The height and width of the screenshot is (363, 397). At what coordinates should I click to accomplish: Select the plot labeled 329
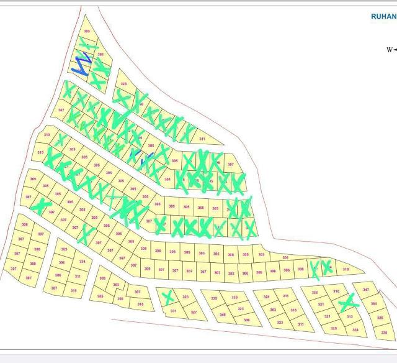tap(123, 84)
